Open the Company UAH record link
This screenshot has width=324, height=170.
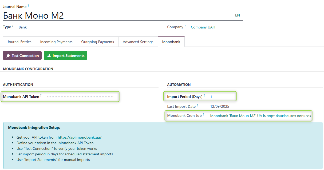pyautogui.click(x=203, y=27)
